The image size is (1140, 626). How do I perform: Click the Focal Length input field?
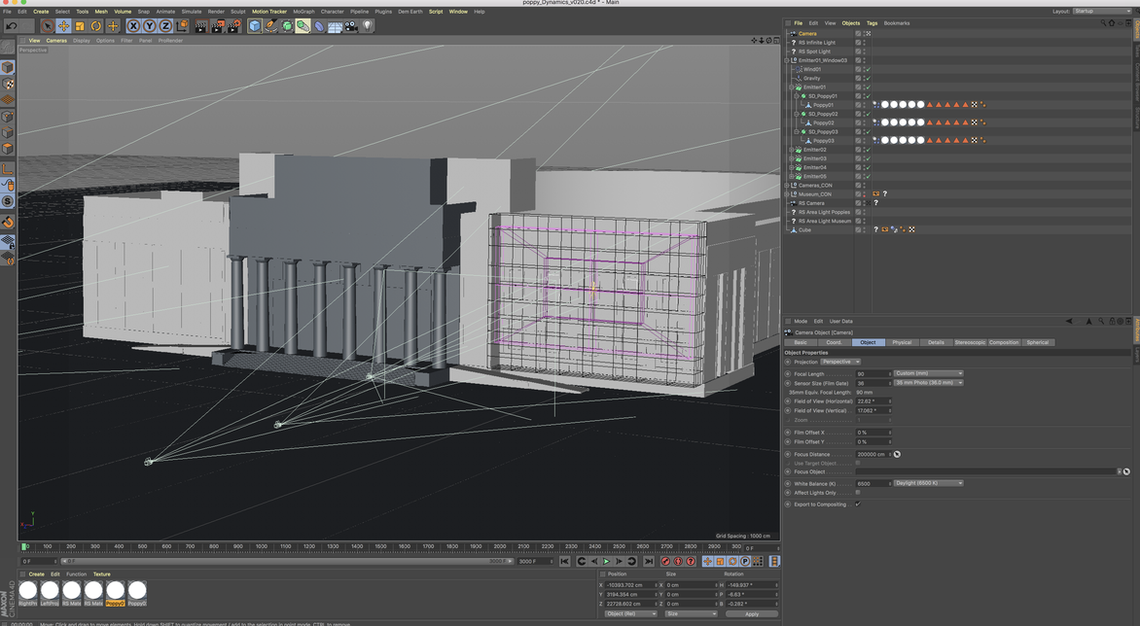point(873,373)
